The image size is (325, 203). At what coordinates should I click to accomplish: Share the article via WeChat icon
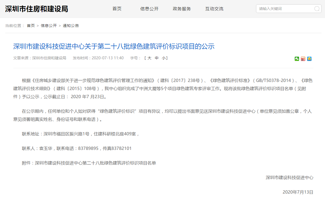(297, 59)
